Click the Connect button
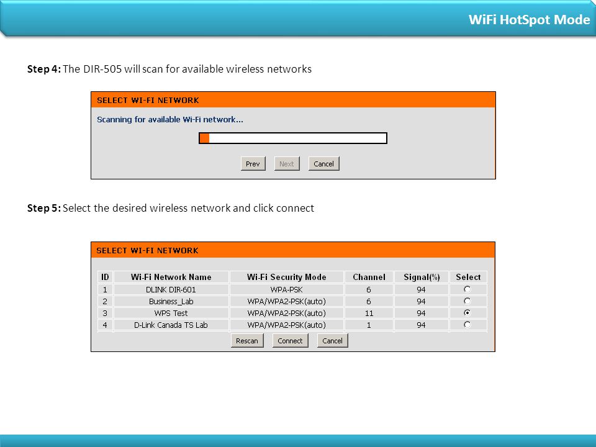 click(290, 341)
